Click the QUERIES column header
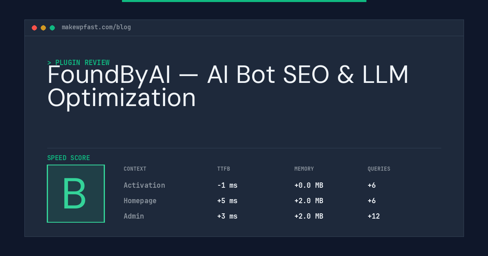 (379, 169)
